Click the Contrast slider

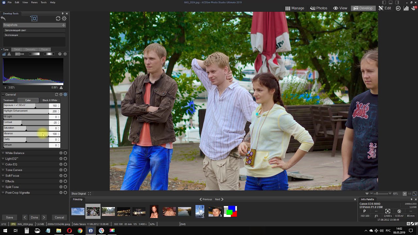click(x=26, y=122)
